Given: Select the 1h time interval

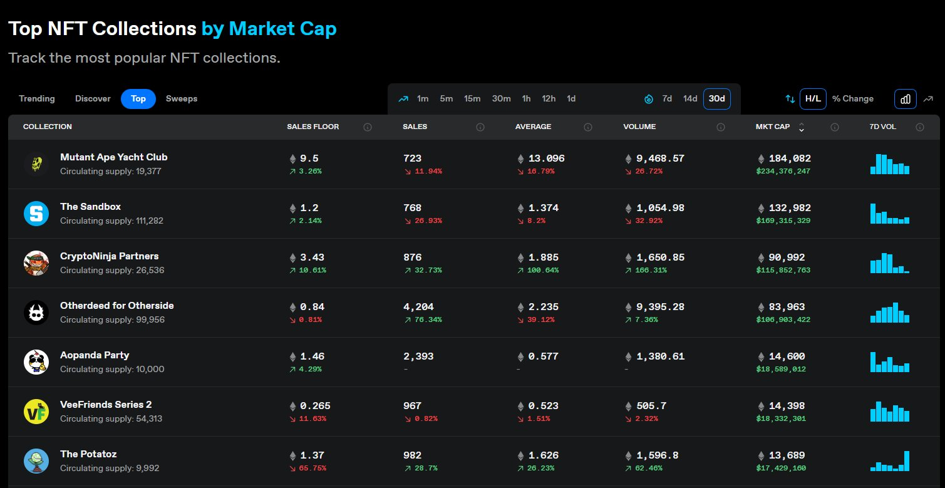Looking at the screenshot, I should pos(526,99).
